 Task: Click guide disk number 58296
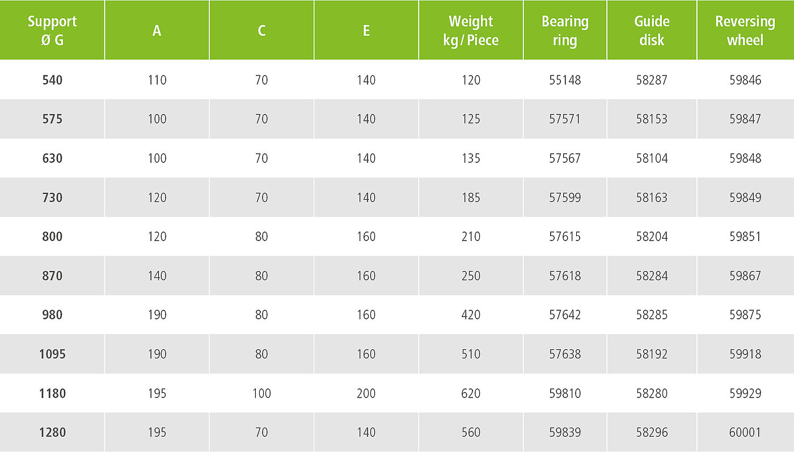click(652, 432)
